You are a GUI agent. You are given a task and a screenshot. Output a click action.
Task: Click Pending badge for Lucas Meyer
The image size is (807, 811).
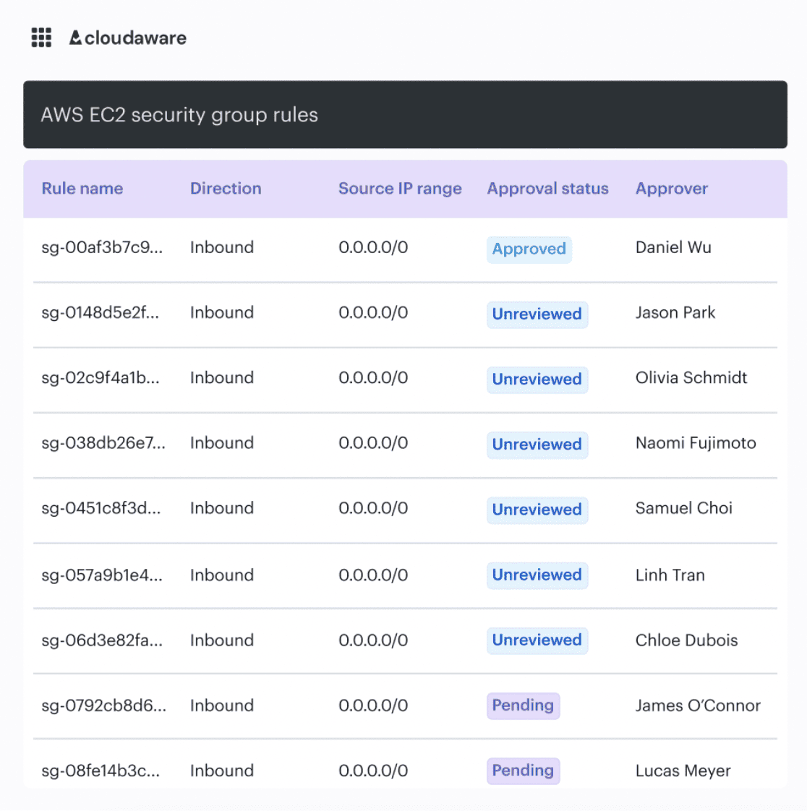point(523,771)
